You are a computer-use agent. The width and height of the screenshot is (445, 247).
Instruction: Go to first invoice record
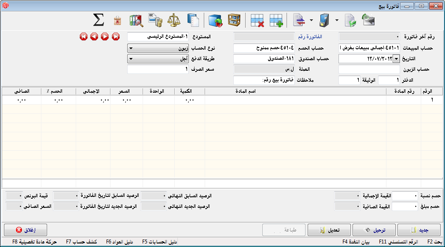(x=84, y=36)
